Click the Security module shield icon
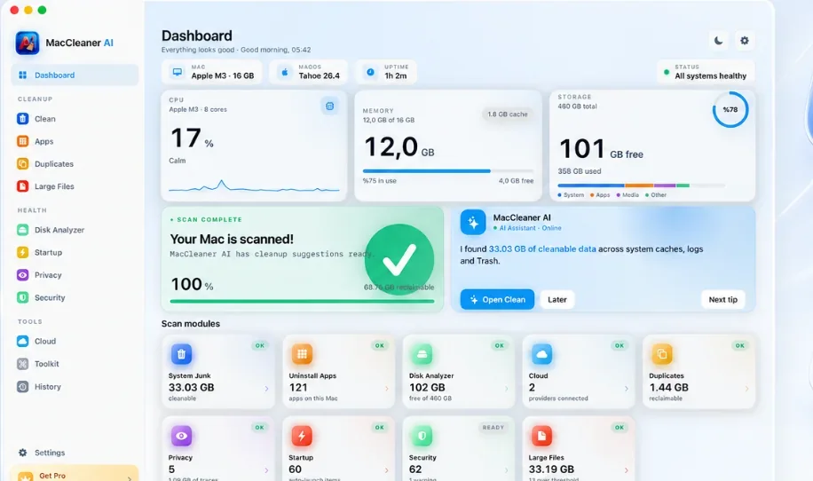The width and height of the screenshot is (813, 481). [422, 436]
